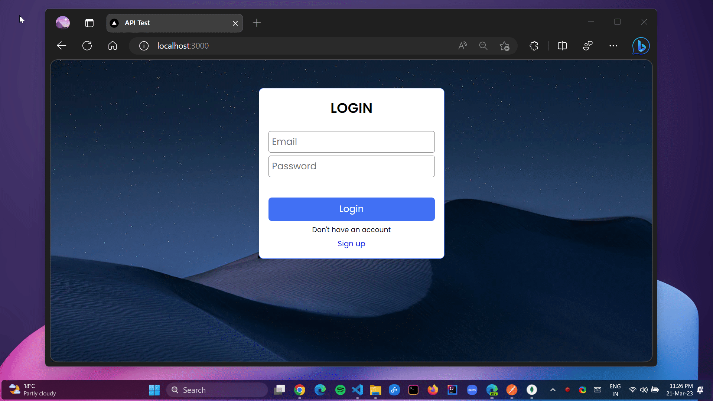Viewport: 713px width, 401px height.
Task: Close the API Test tab
Action: coord(235,23)
